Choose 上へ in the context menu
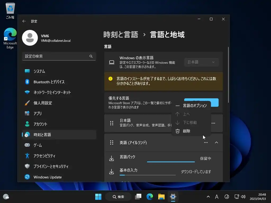 191,114
